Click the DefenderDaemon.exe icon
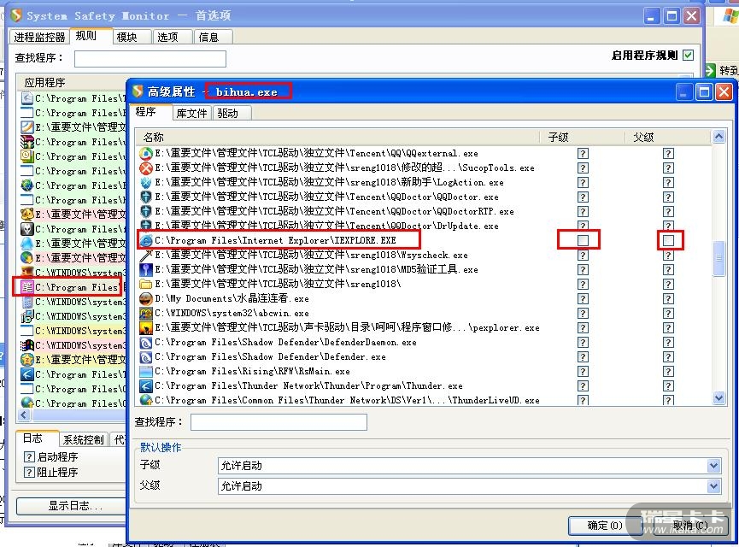Screen dimensions: 739x547 (x=146, y=343)
